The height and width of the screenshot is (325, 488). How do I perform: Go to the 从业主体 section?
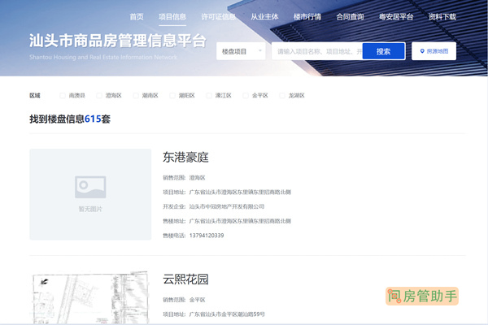264,17
